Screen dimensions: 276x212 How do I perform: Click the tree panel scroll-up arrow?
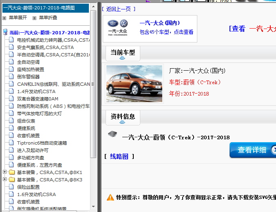coord(93,7)
